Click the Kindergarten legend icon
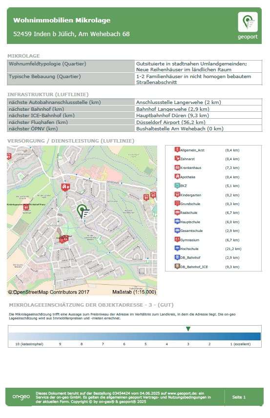The image size is (270, 418). click(177, 195)
